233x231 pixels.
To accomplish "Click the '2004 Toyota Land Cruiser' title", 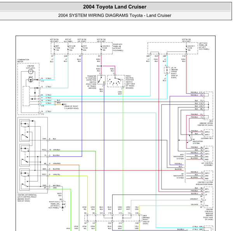I will (x=115, y=7).
